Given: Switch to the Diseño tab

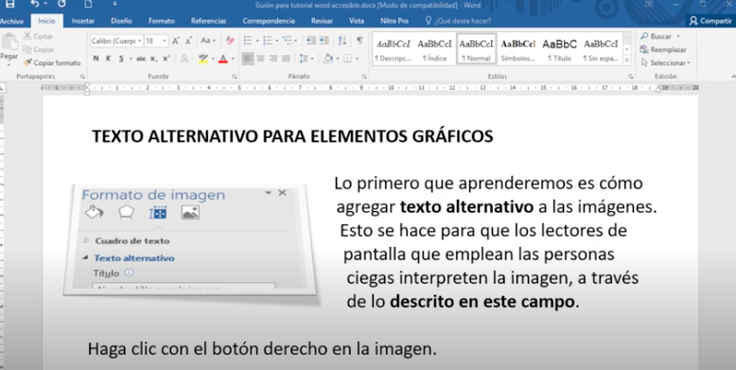Looking at the screenshot, I should (x=121, y=21).
